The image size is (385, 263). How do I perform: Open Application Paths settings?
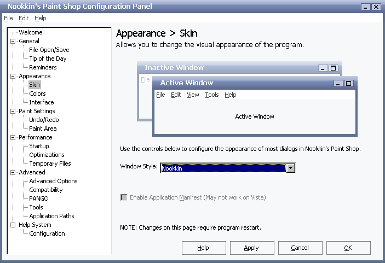tap(51, 216)
